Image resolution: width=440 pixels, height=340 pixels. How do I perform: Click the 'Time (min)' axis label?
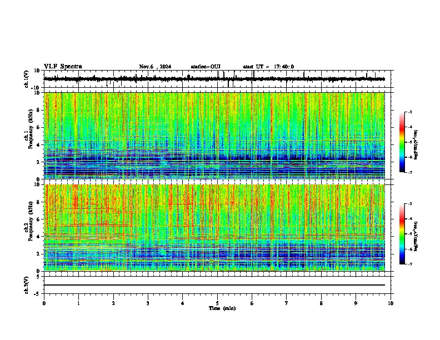(222, 308)
